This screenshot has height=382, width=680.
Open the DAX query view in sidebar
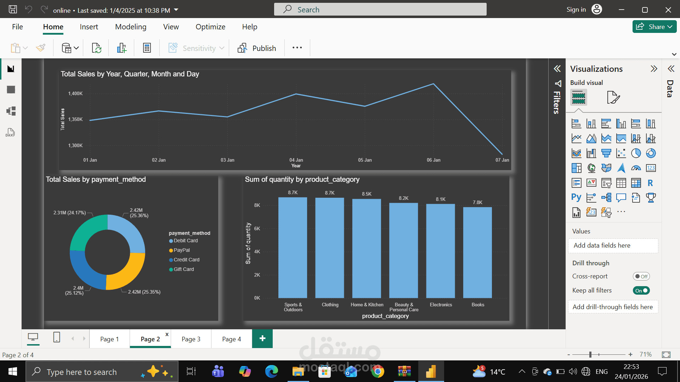pos(10,133)
